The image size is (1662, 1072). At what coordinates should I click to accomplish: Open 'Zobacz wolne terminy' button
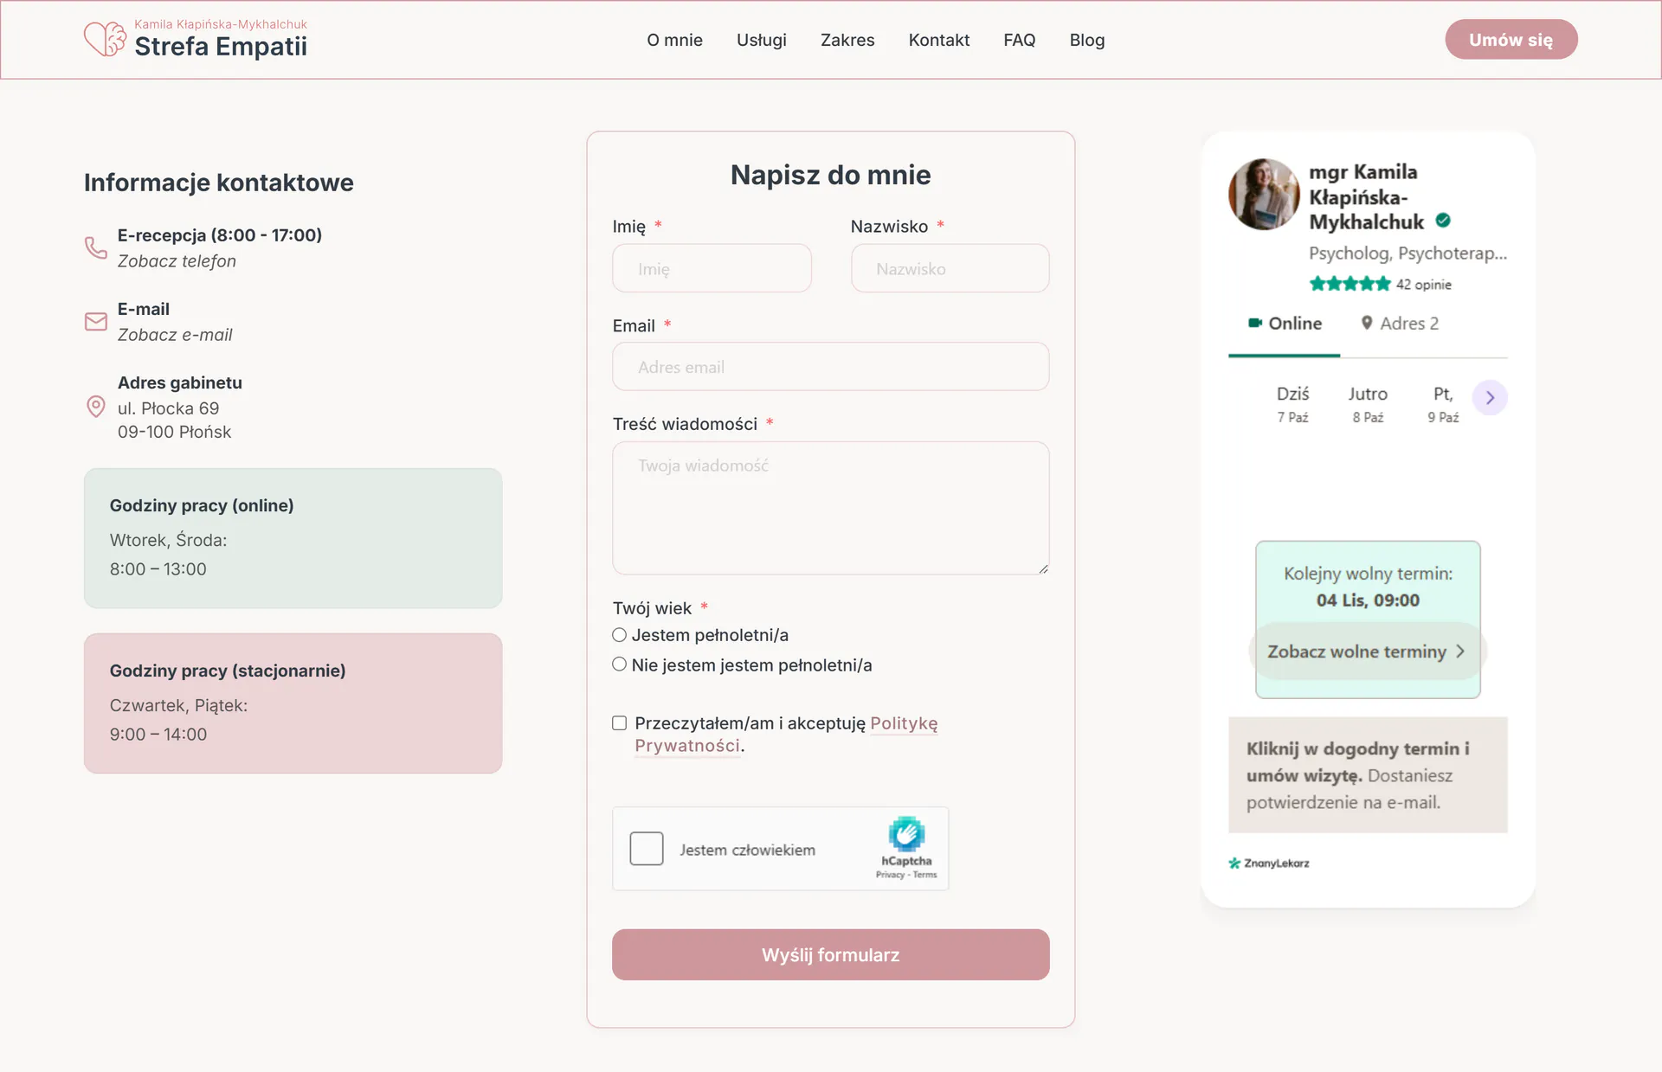coord(1368,652)
